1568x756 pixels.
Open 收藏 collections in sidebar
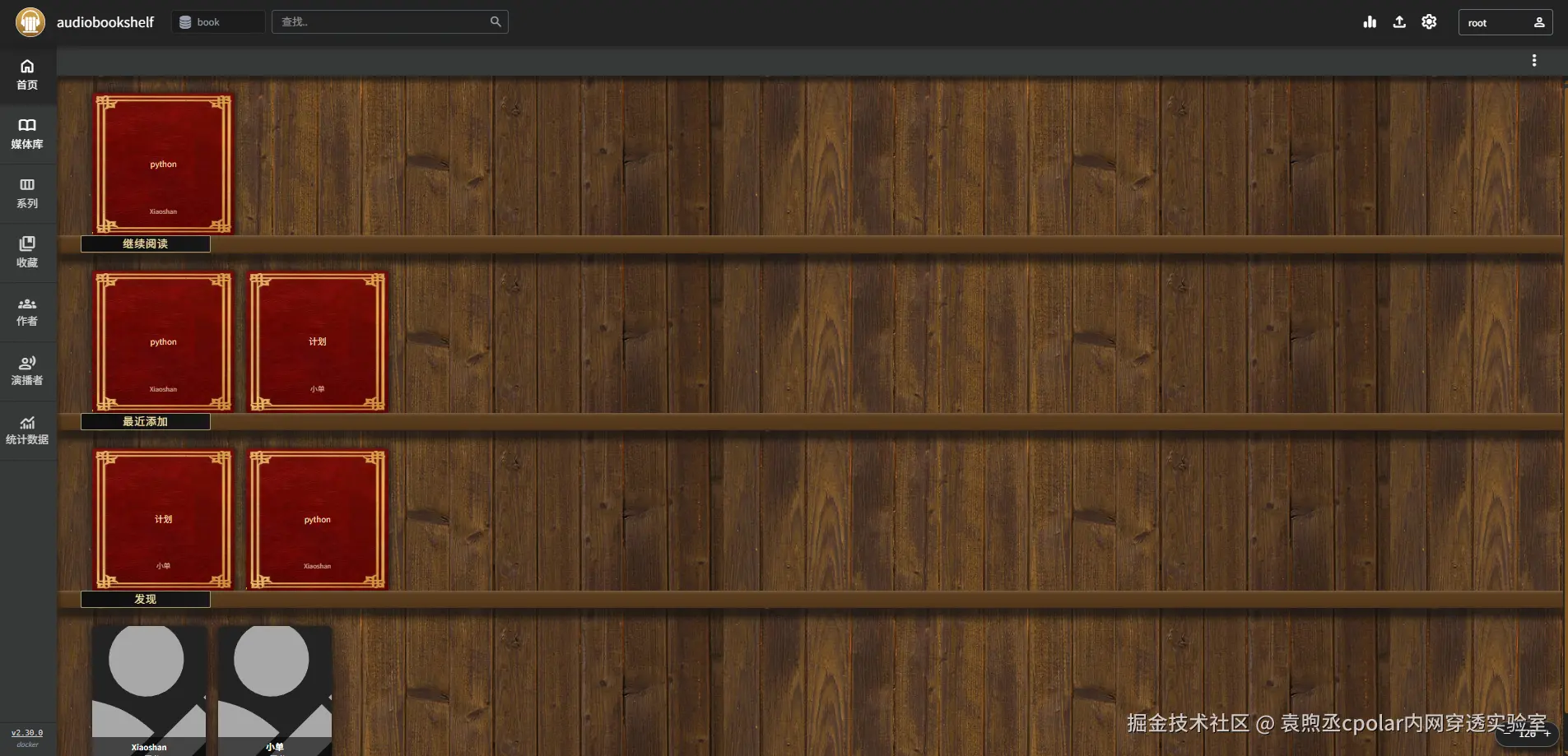(x=27, y=253)
